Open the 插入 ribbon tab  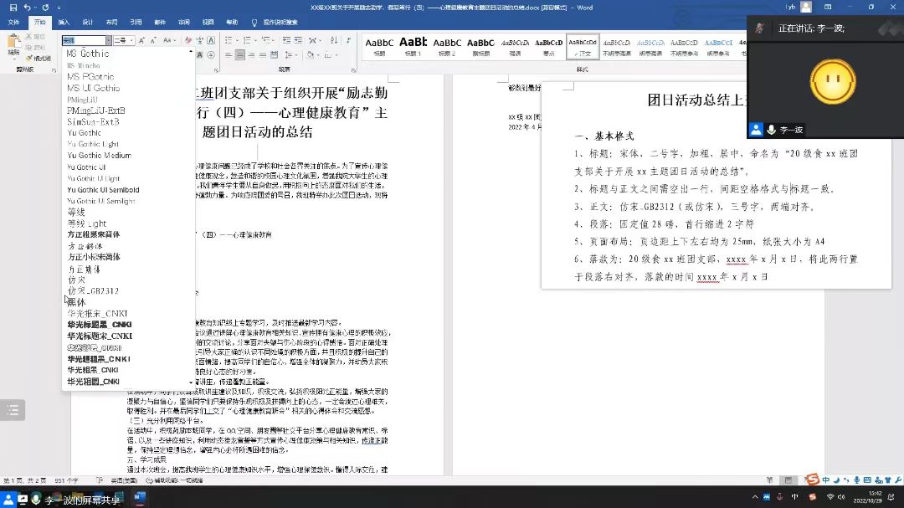pos(64,22)
